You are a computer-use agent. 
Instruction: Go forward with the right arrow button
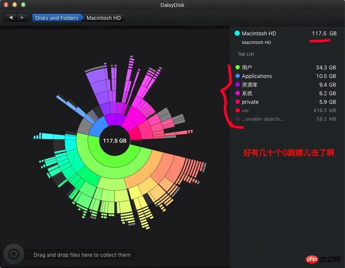(x=22, y=18)
